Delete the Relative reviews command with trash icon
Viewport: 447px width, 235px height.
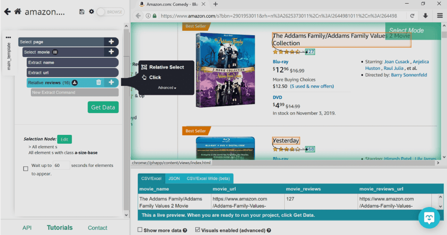tap(98, 82)
